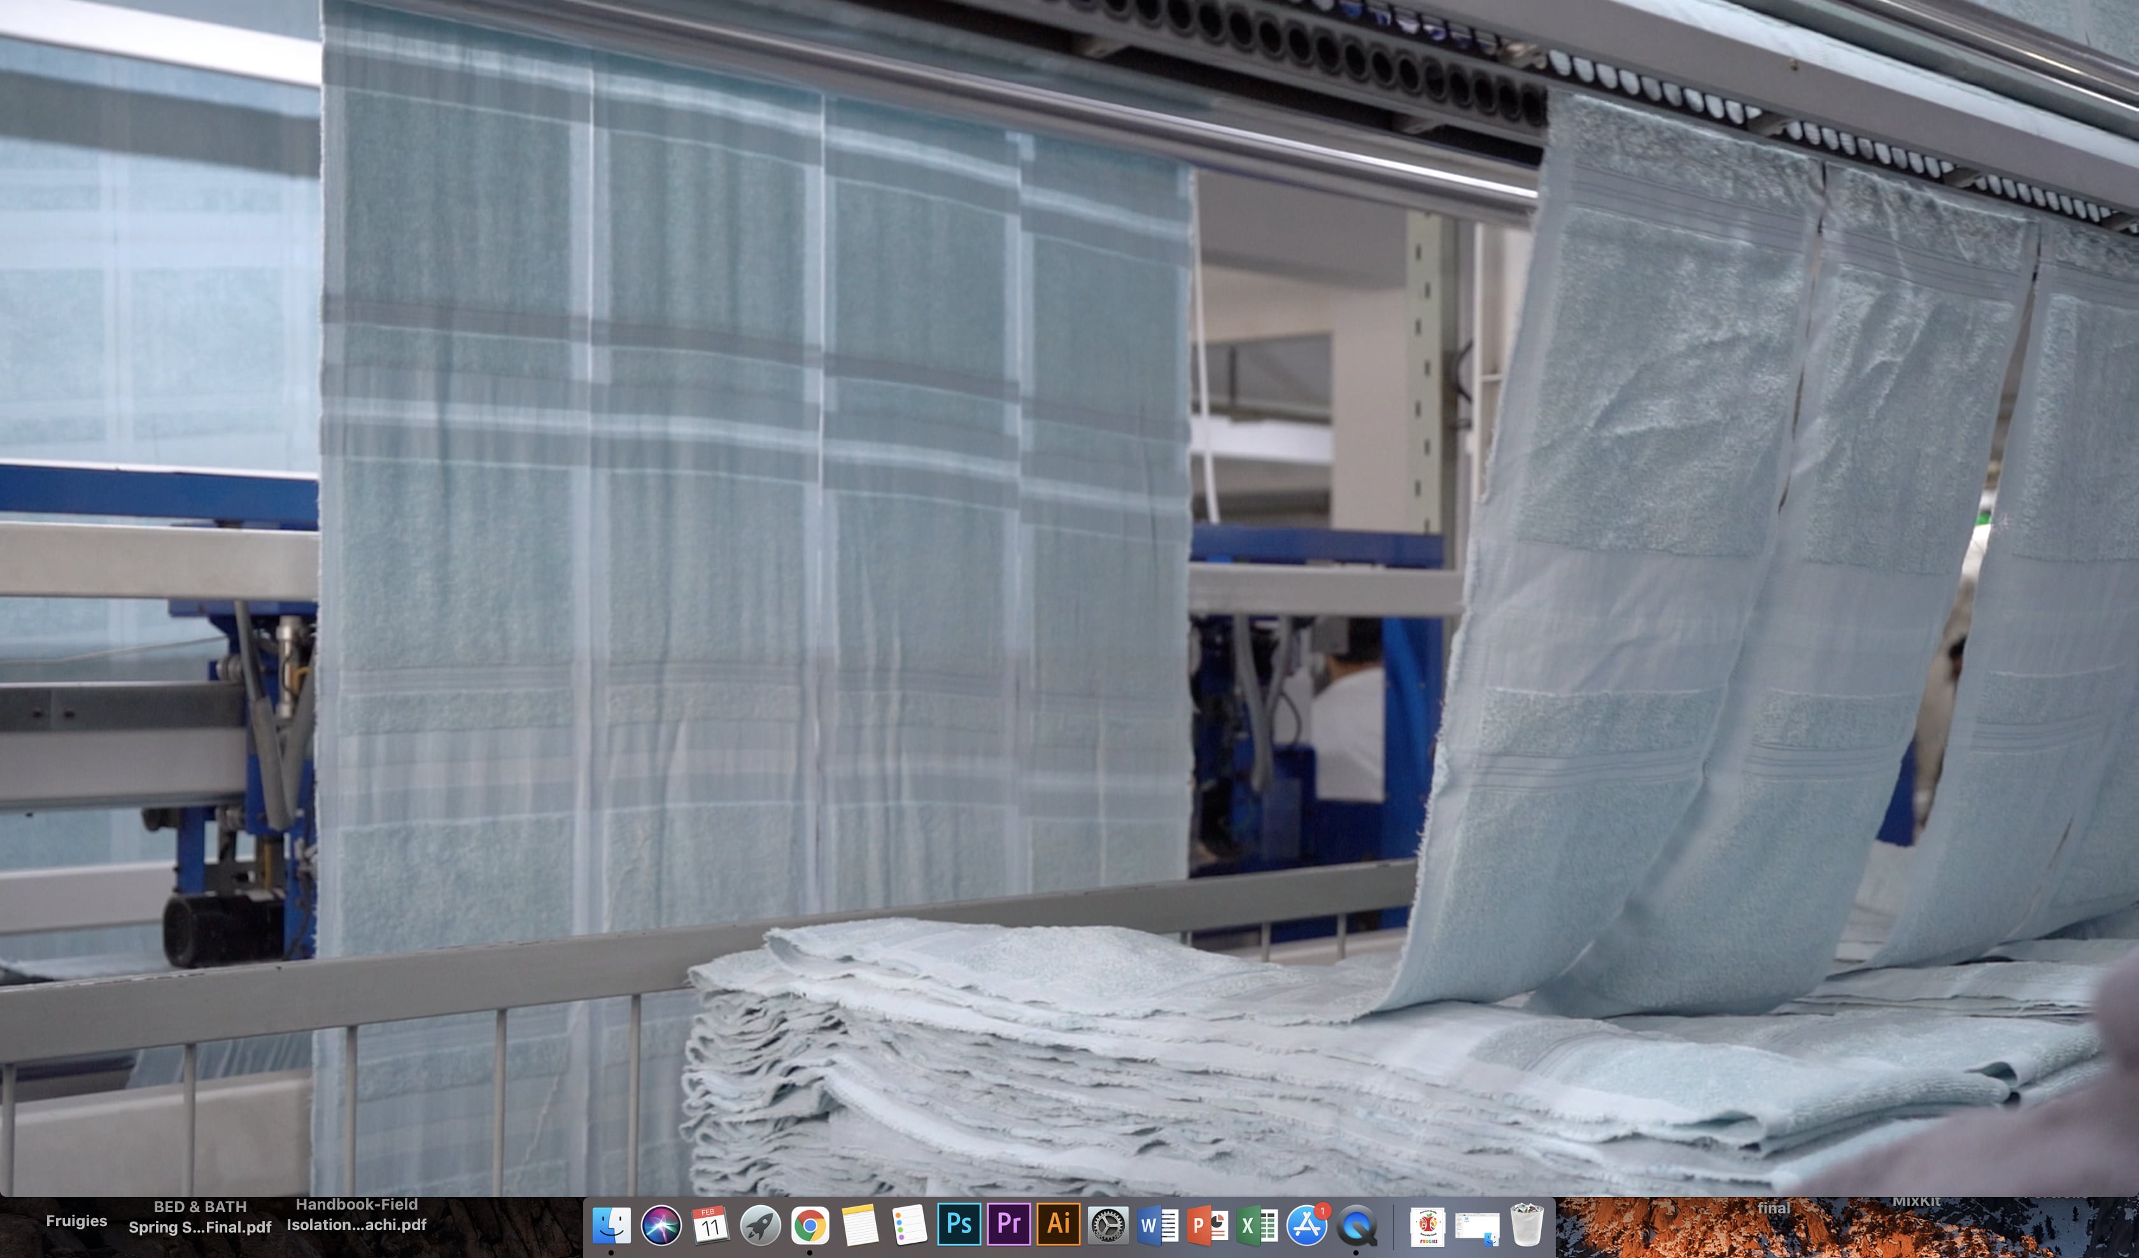Launch Siri from the dock
This screenshot has height=1258, width=2139.
click(661, 1225)
